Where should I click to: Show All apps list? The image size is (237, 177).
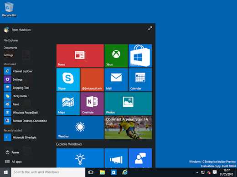click(x=13, y=162)
